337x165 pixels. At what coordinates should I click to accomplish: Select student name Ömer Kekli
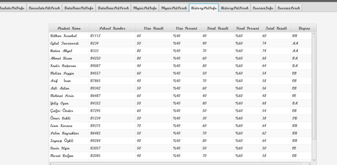coord(60,118)
